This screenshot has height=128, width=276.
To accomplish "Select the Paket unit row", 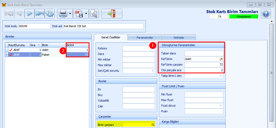I will click(47, 55).
